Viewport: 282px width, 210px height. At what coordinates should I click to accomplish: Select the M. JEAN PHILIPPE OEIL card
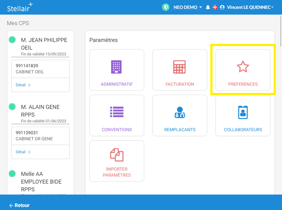(44, 43)
